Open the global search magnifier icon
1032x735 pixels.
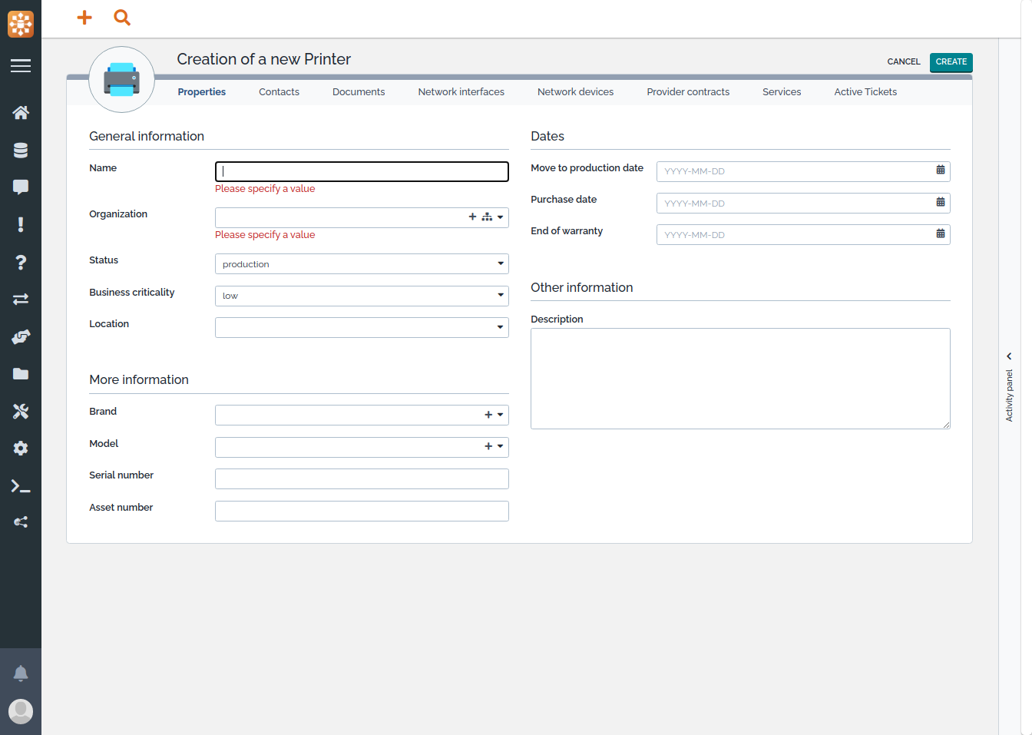121,17
